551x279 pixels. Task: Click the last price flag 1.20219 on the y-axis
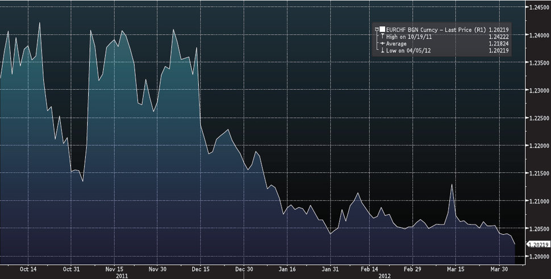(539, 244)
